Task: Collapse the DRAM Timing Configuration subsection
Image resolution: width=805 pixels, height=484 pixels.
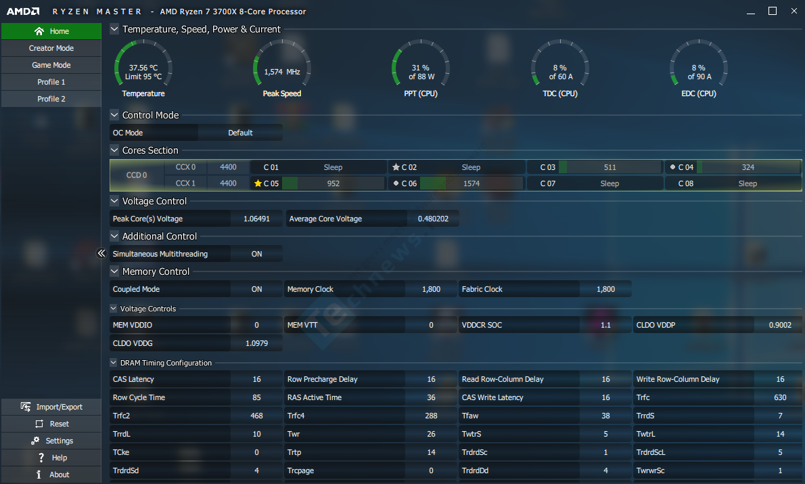Action: click(114, 363)
